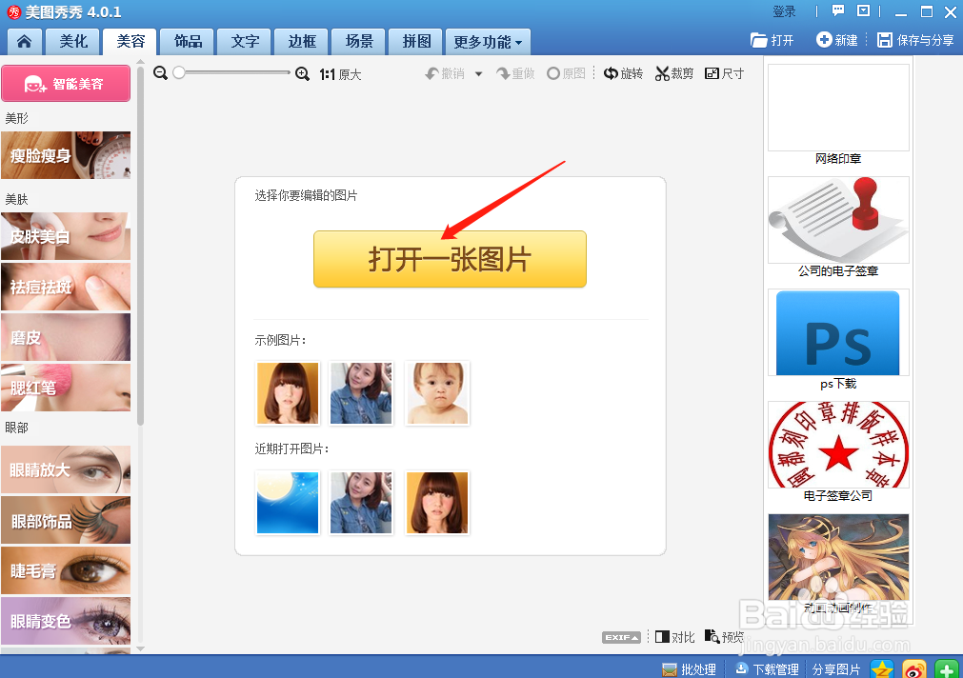Click the zoom in magnifier icon
Image resolution: width=963 pixels, height=678 pixels.
point(302,74)
